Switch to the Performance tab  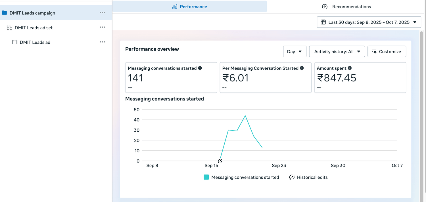190,7
